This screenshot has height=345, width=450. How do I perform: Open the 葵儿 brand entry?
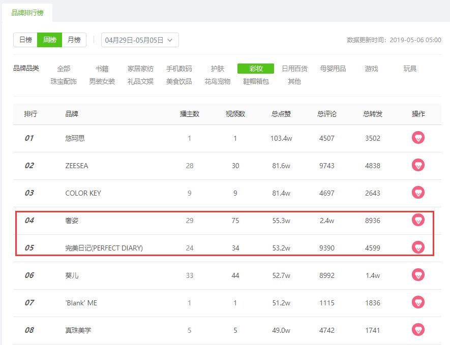tap(72, 275)
